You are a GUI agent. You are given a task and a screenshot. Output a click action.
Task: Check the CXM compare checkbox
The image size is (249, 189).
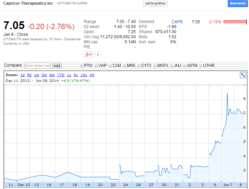tap(110, 66)
